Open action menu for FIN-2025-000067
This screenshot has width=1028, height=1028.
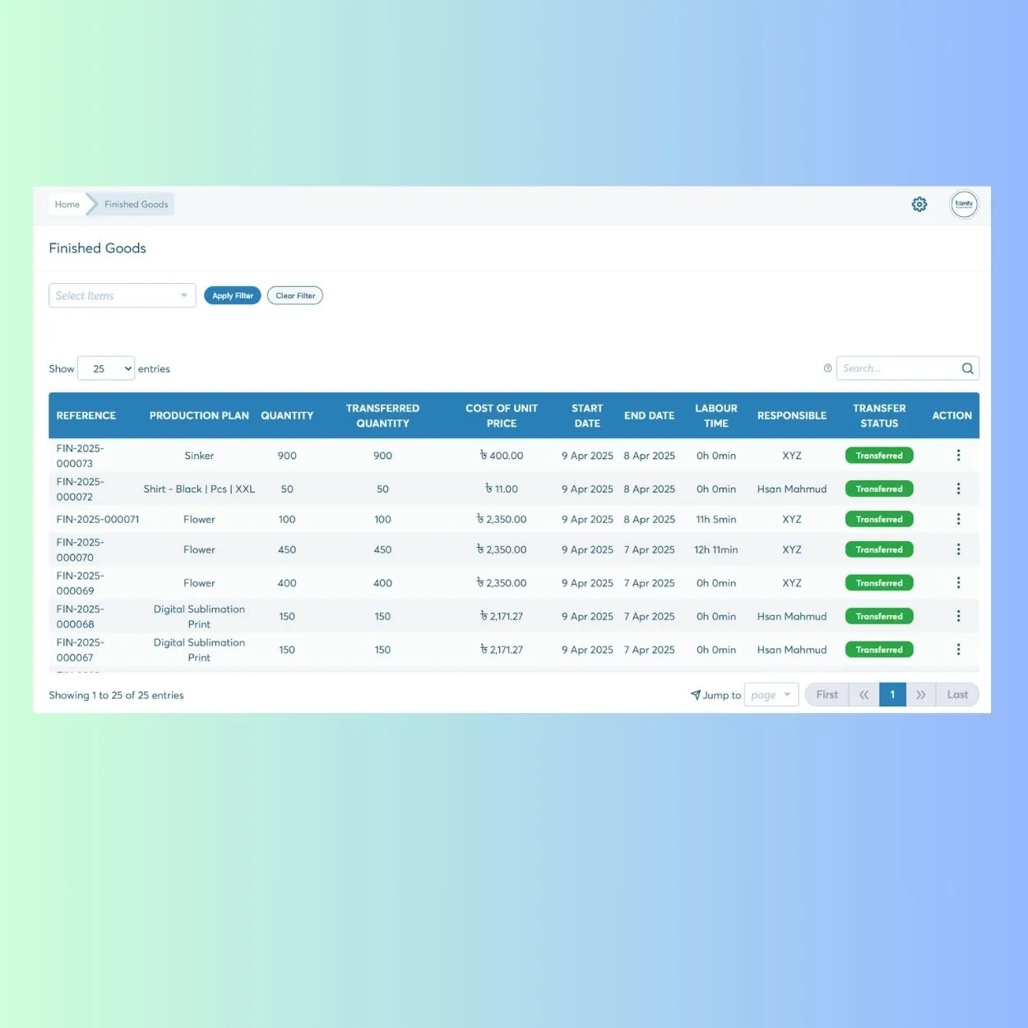(958, 649)
